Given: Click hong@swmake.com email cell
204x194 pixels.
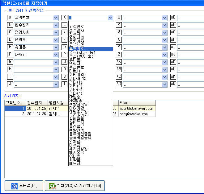Looking at the screenshot, I should click(137, 114).
